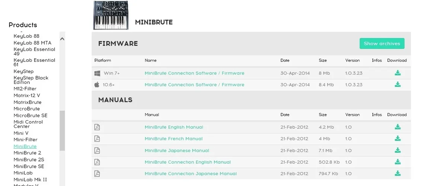Download MiniBrute Connection Japanese Manual
The height and width of the screenshot is (186, 431).
click(x=398, y=173)
